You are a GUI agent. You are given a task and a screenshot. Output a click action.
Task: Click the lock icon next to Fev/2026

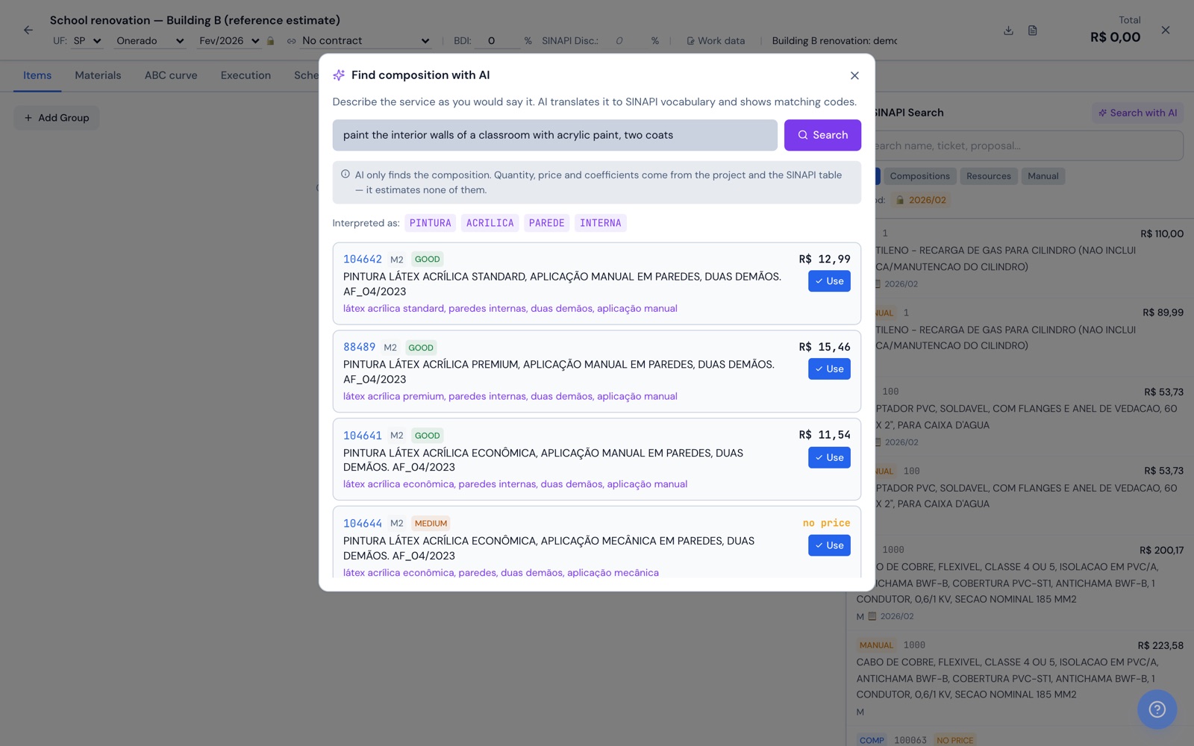[x=271, y=41]
